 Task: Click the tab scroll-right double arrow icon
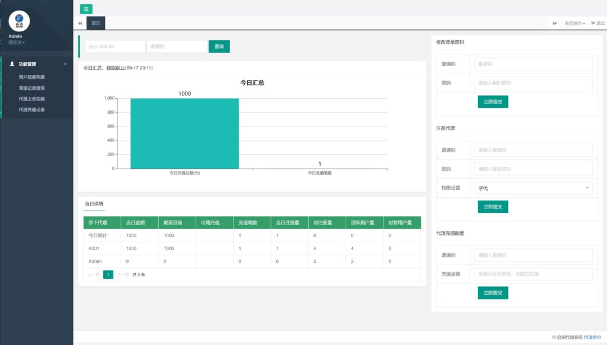[x=555, y=23]
